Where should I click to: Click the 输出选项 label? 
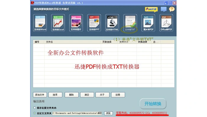click(x=39, y=101)
